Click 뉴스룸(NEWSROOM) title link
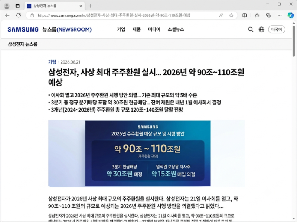This screenshot has width=297, height=222. (67, 29)
